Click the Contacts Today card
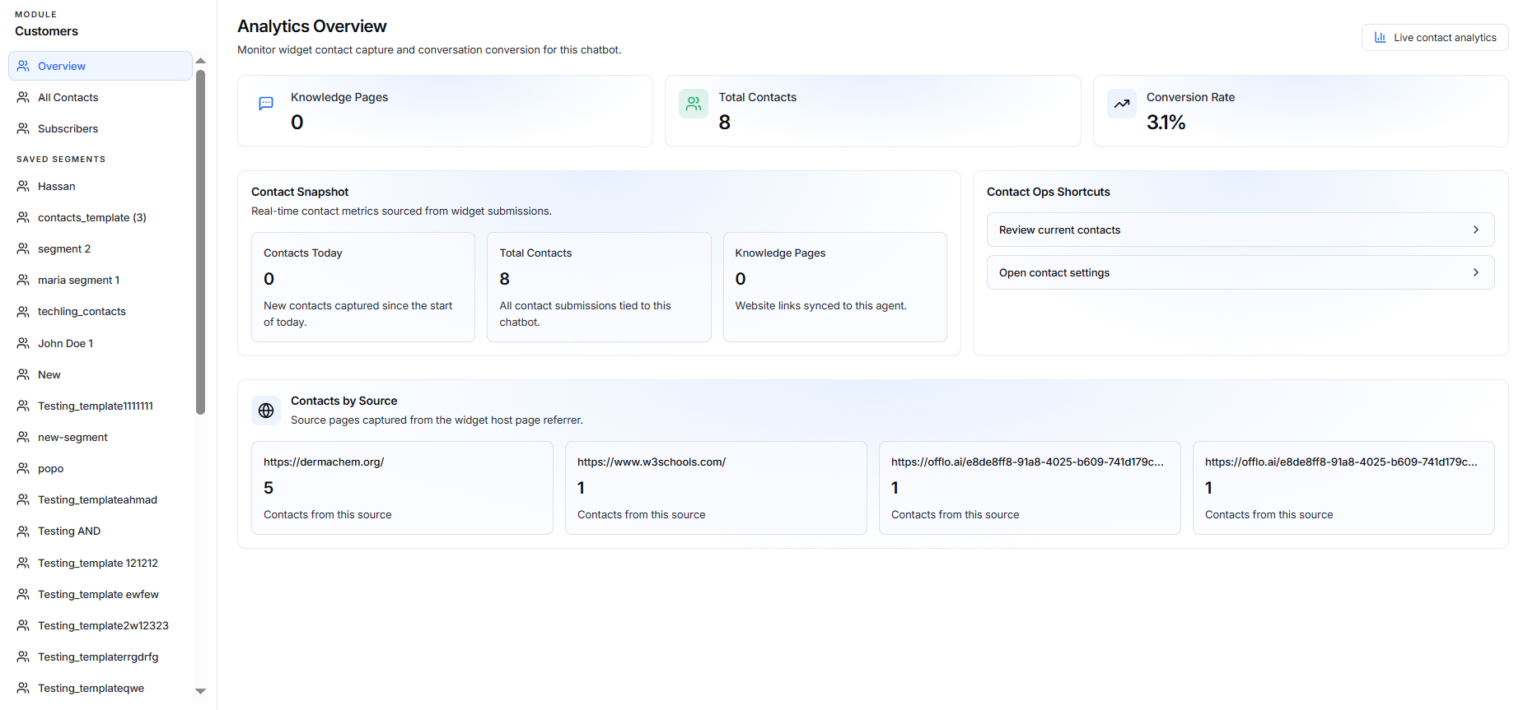The width and height of the screenshot is (1528, 710). pyautogui.click(x=363, y=287)
